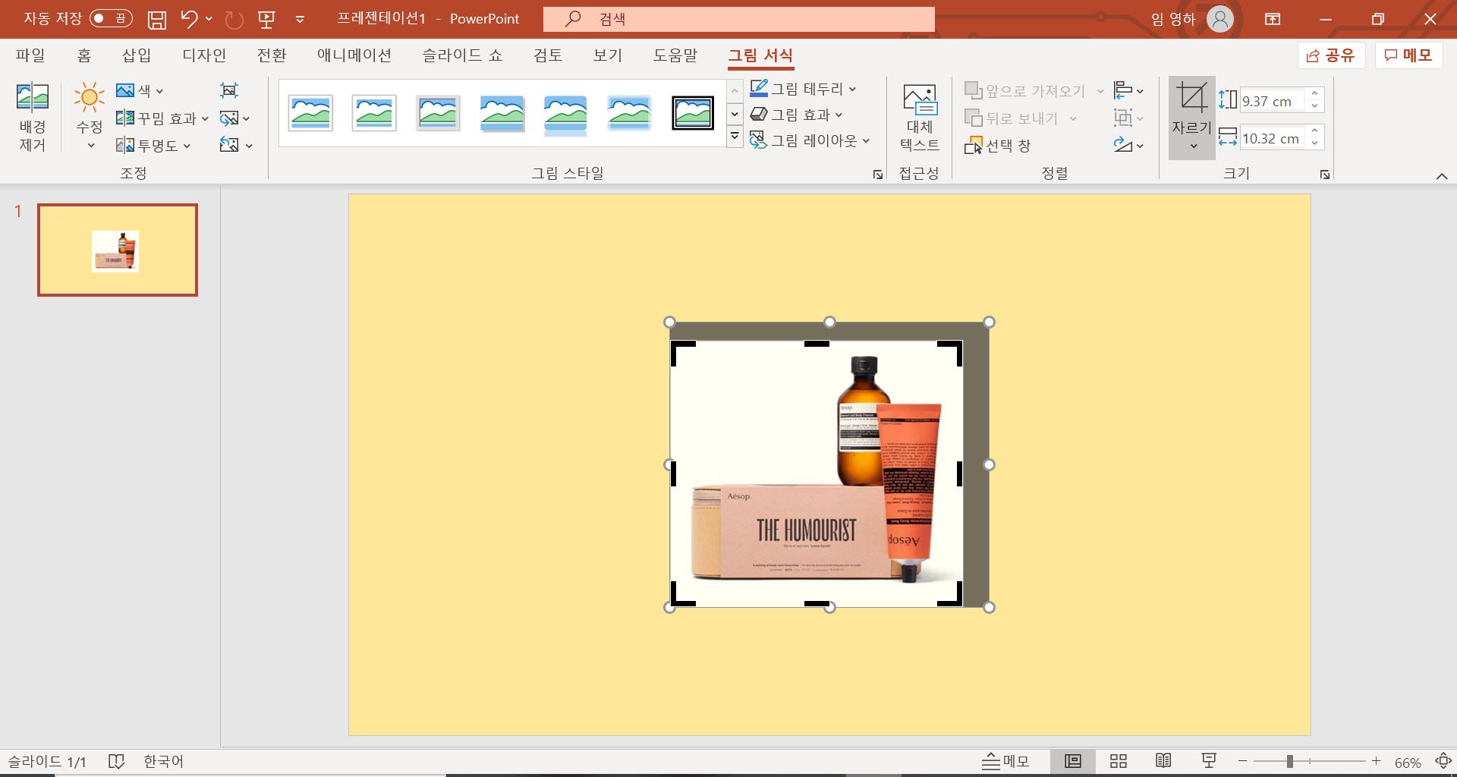Click the compress pictures icon
Image resolution: width=1457 pixels, height=777 pixels.
(229, 90)
